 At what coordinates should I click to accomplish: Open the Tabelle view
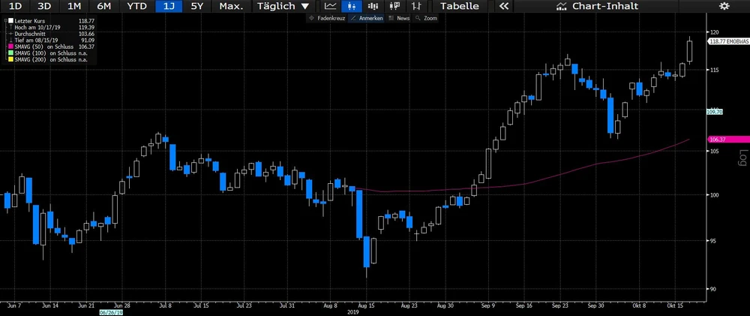pyautogui.click(x=460, y=6)
